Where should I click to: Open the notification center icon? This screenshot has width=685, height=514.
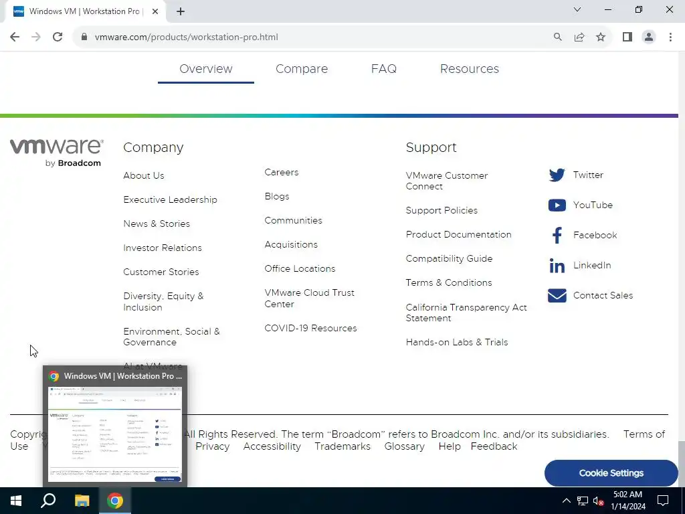pyautogui.click(x=663, y=501)
